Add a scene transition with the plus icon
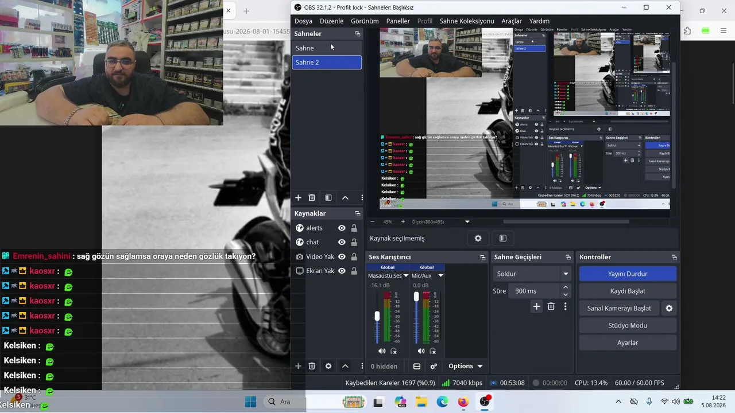Screen dimensions: 735x413 coord(536,307)
